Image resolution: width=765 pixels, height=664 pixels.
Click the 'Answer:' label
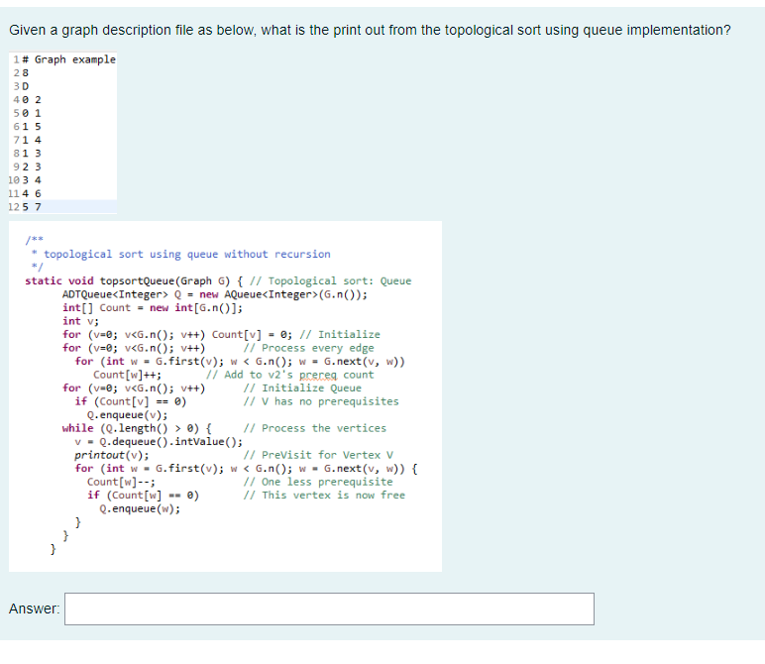coord(34,609)
